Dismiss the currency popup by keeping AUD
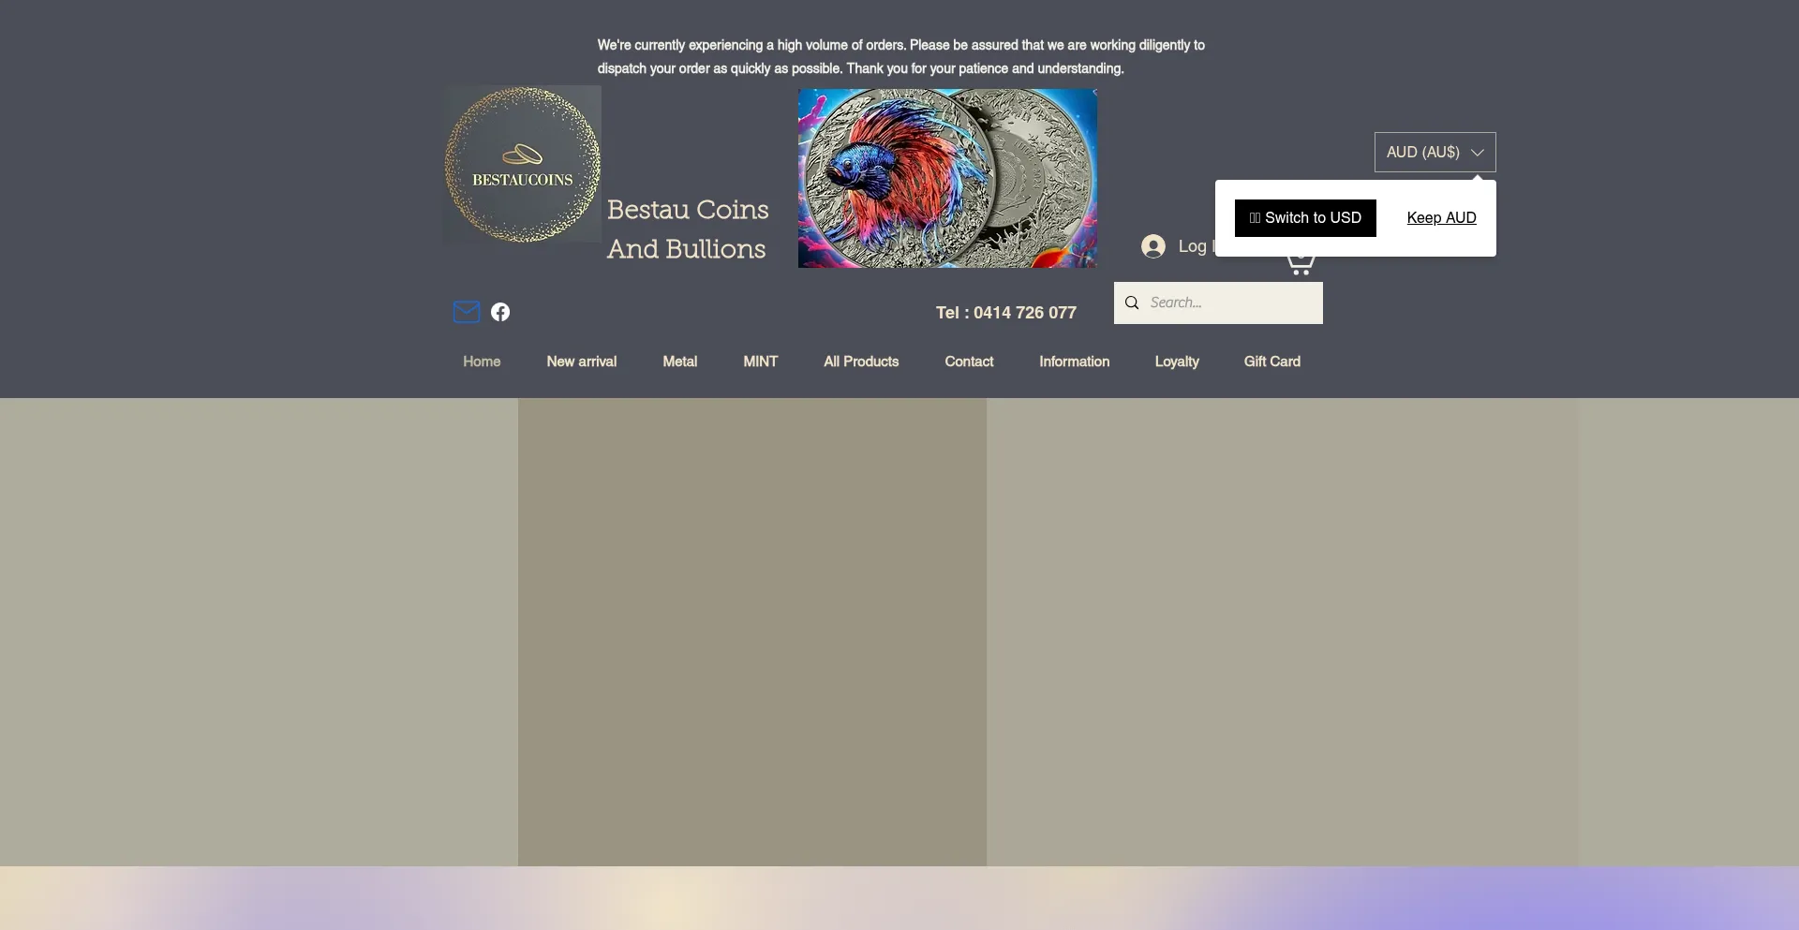Screen dimensions: 1799x930 click(x=1440, y=217)
